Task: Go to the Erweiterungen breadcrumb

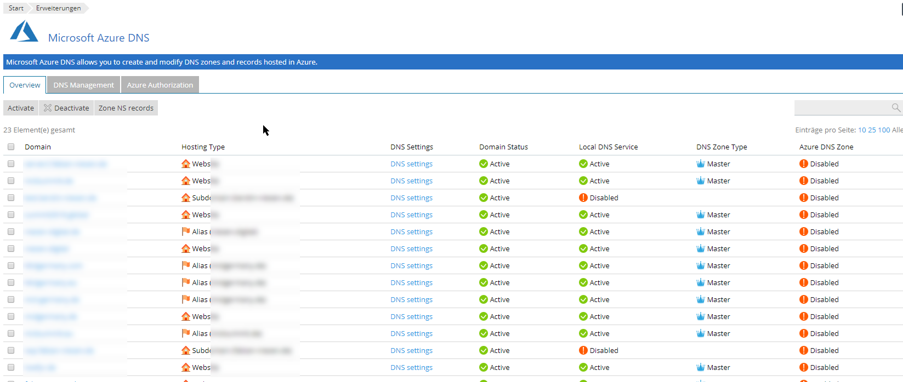Action: coord(58,8)
